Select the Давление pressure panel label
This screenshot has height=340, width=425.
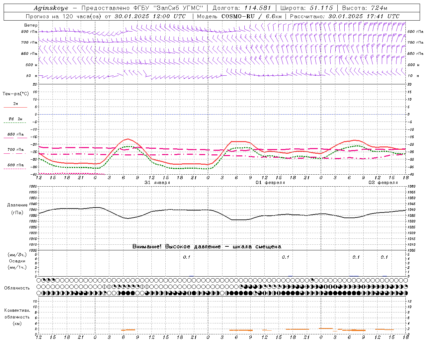17,205
